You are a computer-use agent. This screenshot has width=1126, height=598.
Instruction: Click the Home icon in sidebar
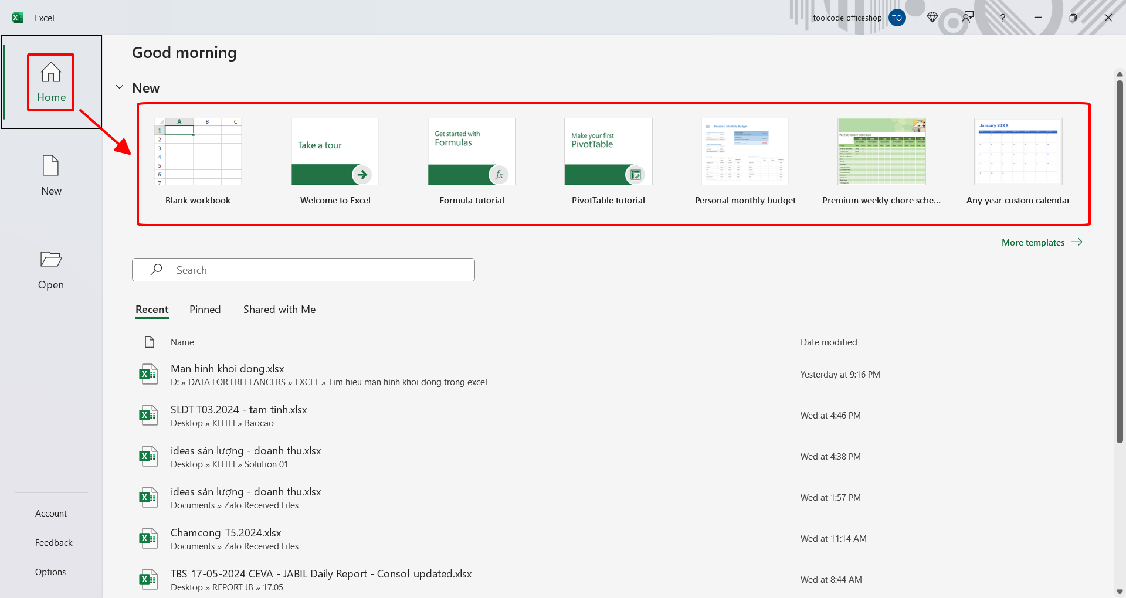tap(51, 73)
